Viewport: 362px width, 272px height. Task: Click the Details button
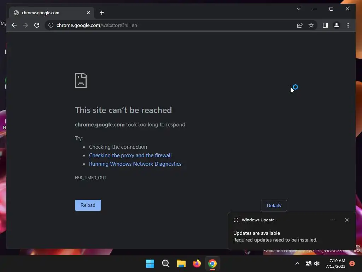pos(274,205)
